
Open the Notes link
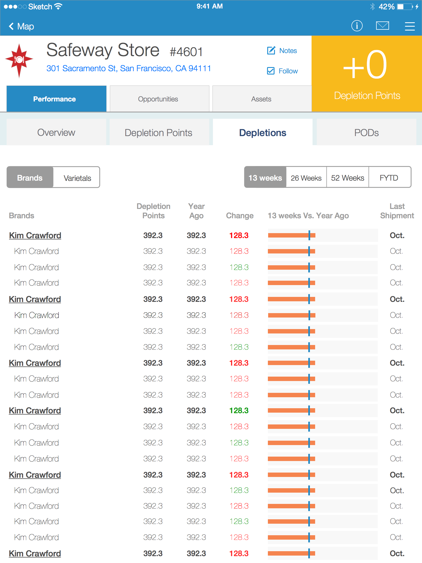coord(288,51)
